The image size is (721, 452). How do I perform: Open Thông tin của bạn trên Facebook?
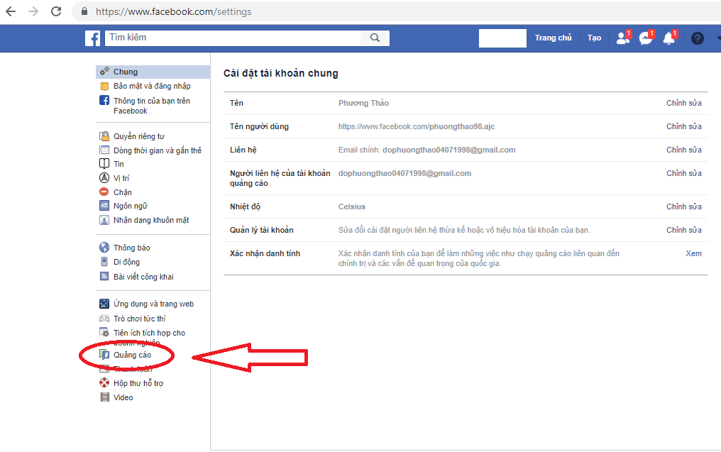pyautogui.click(x=152, y=106)
